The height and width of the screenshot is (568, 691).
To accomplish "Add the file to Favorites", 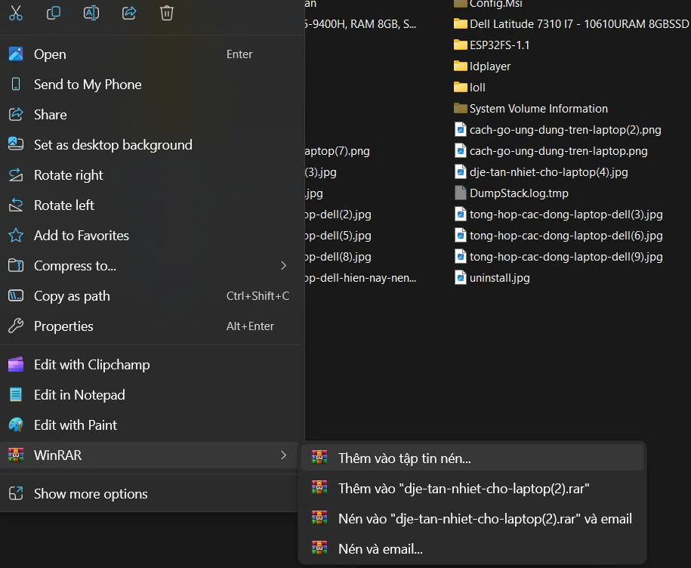I will tap(81, 236).
